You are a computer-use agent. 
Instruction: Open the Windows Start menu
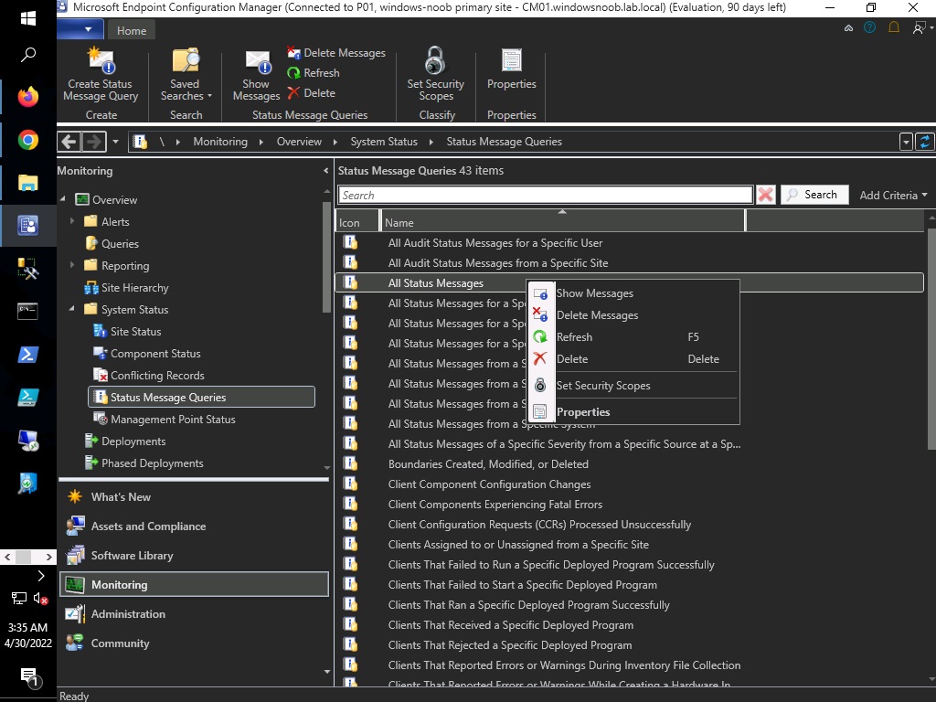(x=28, y=18)
